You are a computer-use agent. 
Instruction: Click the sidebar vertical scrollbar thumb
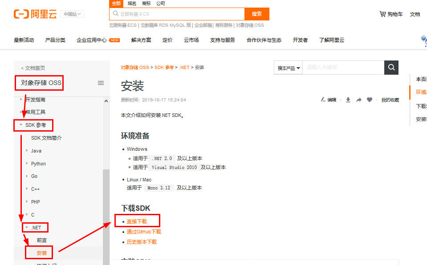(x=106, y=217)
